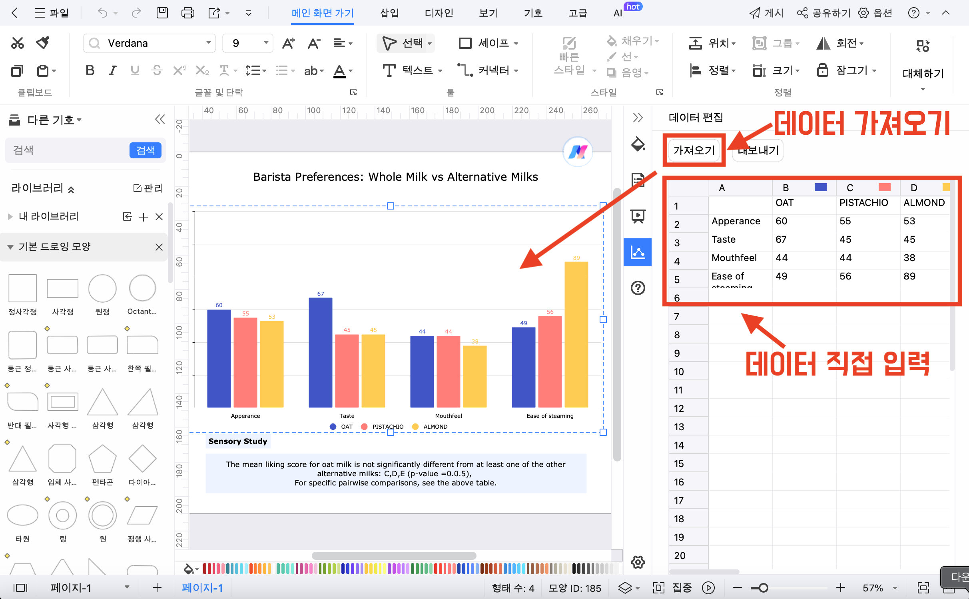Screen dimensions: 969x599
Task: Add new library with plus icon
Action: coord(144,217)
